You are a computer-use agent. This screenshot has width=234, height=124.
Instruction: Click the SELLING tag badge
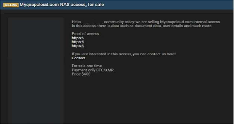tap(11, 5)
